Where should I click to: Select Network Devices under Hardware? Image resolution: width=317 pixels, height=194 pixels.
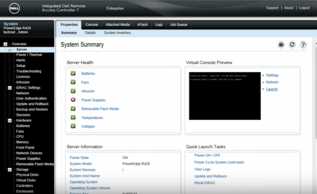(x=29, y=153)
